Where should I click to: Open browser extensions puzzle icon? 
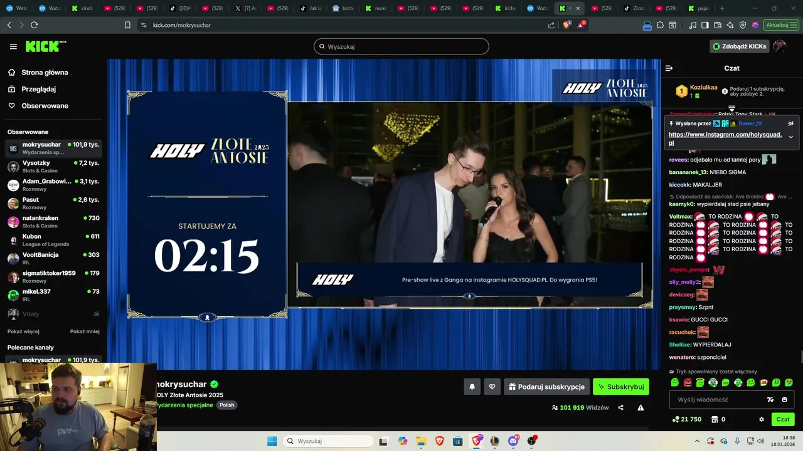[660, 25]
